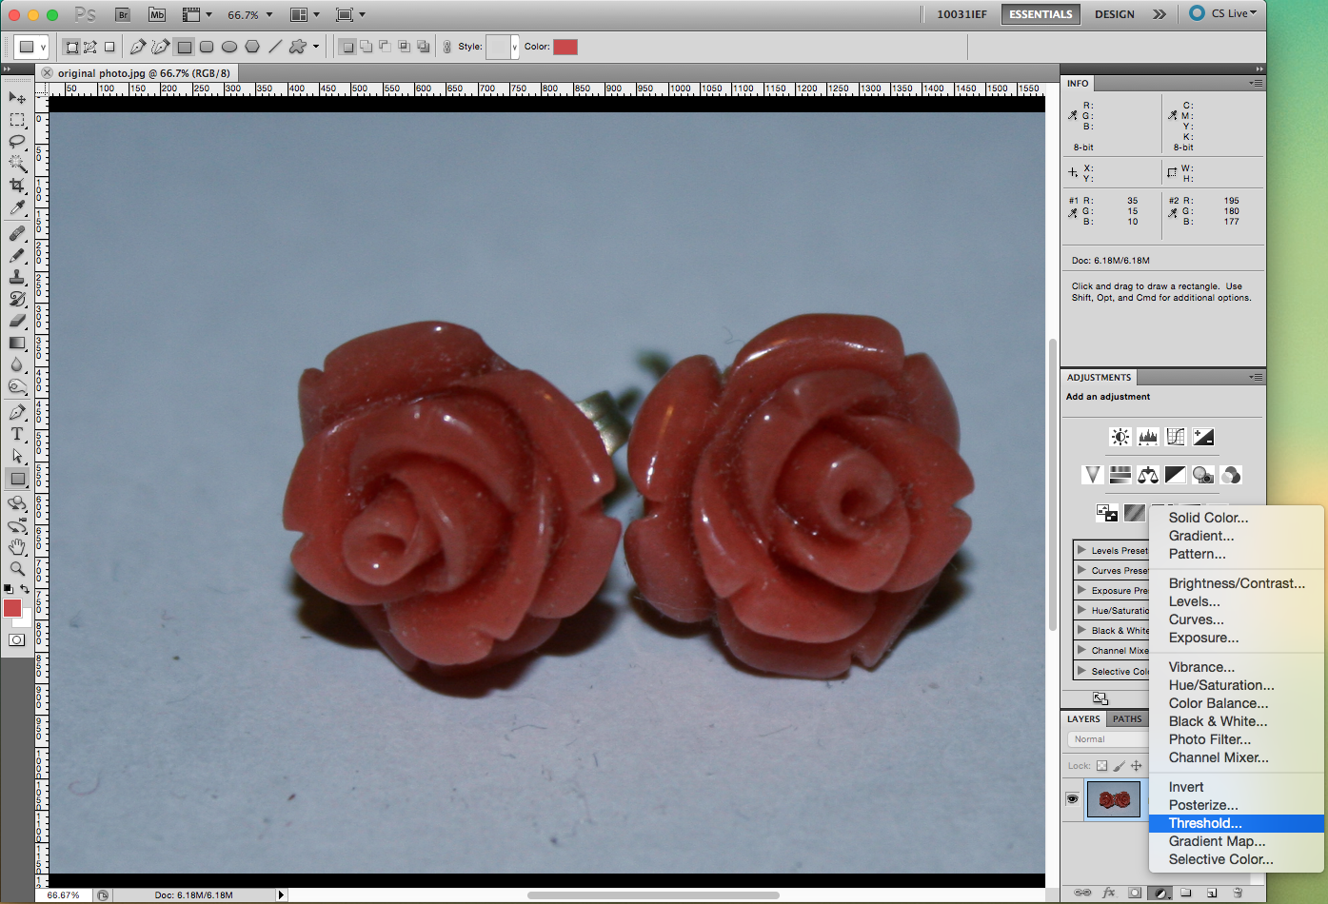
Task: Hide the layer via eye icon
Action: [1073, 799]
